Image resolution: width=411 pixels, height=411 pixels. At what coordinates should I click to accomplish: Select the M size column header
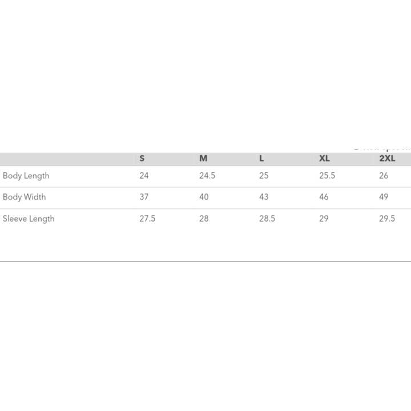tap(203, 159)
